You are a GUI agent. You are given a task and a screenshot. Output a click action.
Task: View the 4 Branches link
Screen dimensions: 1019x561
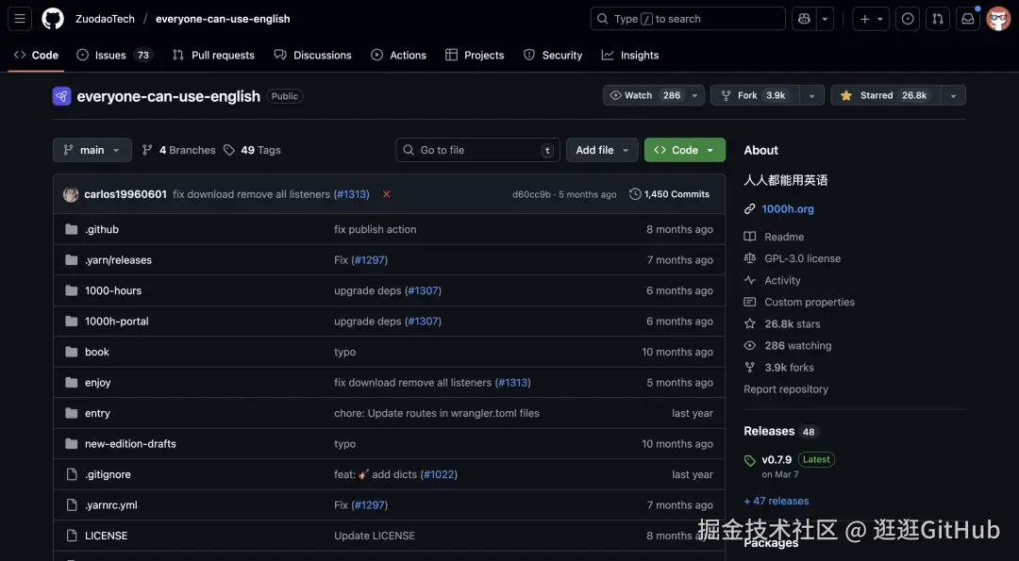pos(178,150)
